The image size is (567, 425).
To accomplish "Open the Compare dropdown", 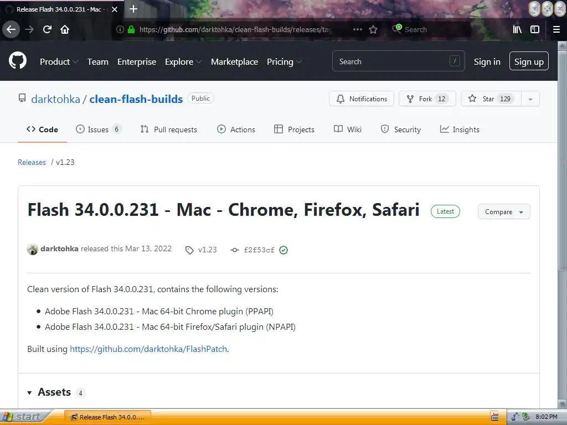I will [504, 212].
